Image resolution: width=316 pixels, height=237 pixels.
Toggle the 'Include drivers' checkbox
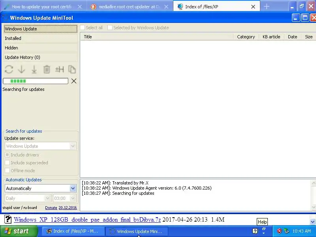coord(7,155)
